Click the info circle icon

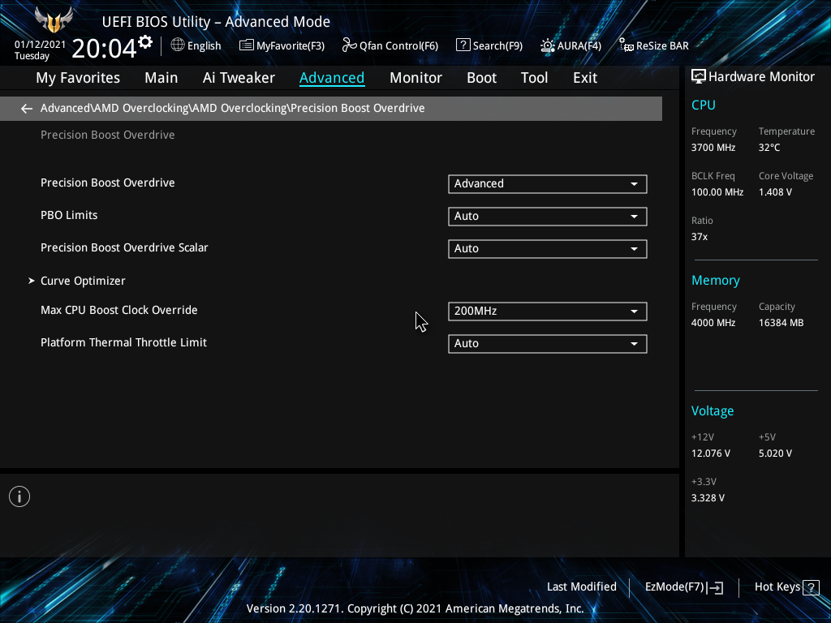tap(19, 496)
